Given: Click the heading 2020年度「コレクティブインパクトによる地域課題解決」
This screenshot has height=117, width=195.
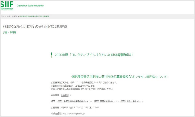Looking at the screenshot, I should coord(94,55).
